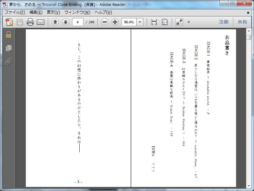This screenshot has height=191, width=254.
Task: Expand the toolbar customize dropdown arrow
Action: tap(189, 22)
